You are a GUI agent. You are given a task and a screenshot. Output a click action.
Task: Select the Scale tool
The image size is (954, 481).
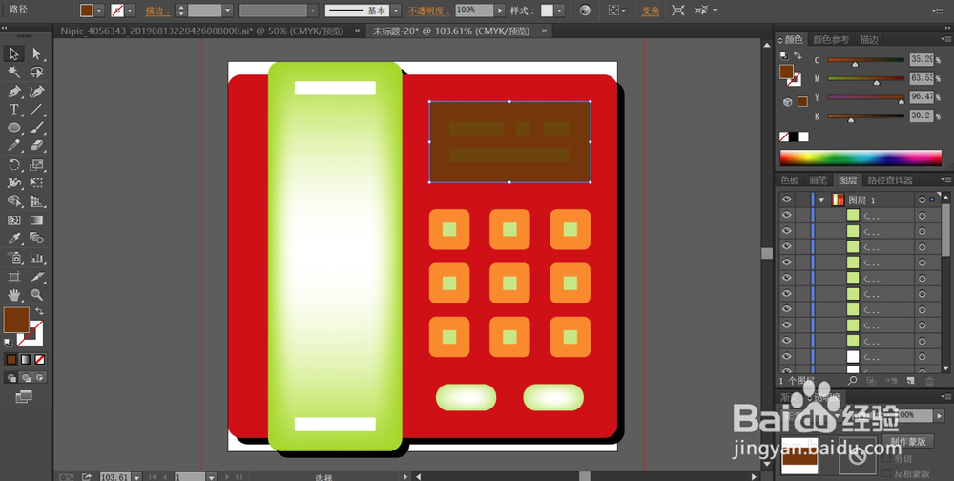point(36,164)
